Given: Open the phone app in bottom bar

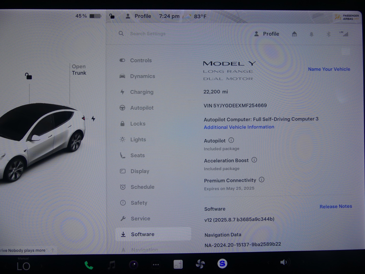Looking at the screenshot, I should click(89, 265).
